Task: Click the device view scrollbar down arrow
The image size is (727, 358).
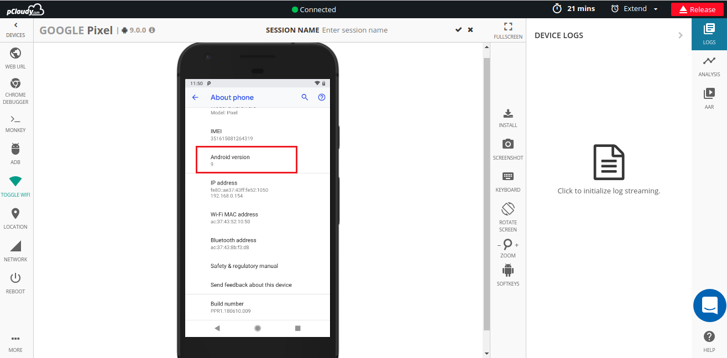Action: (x=487, y=353)
